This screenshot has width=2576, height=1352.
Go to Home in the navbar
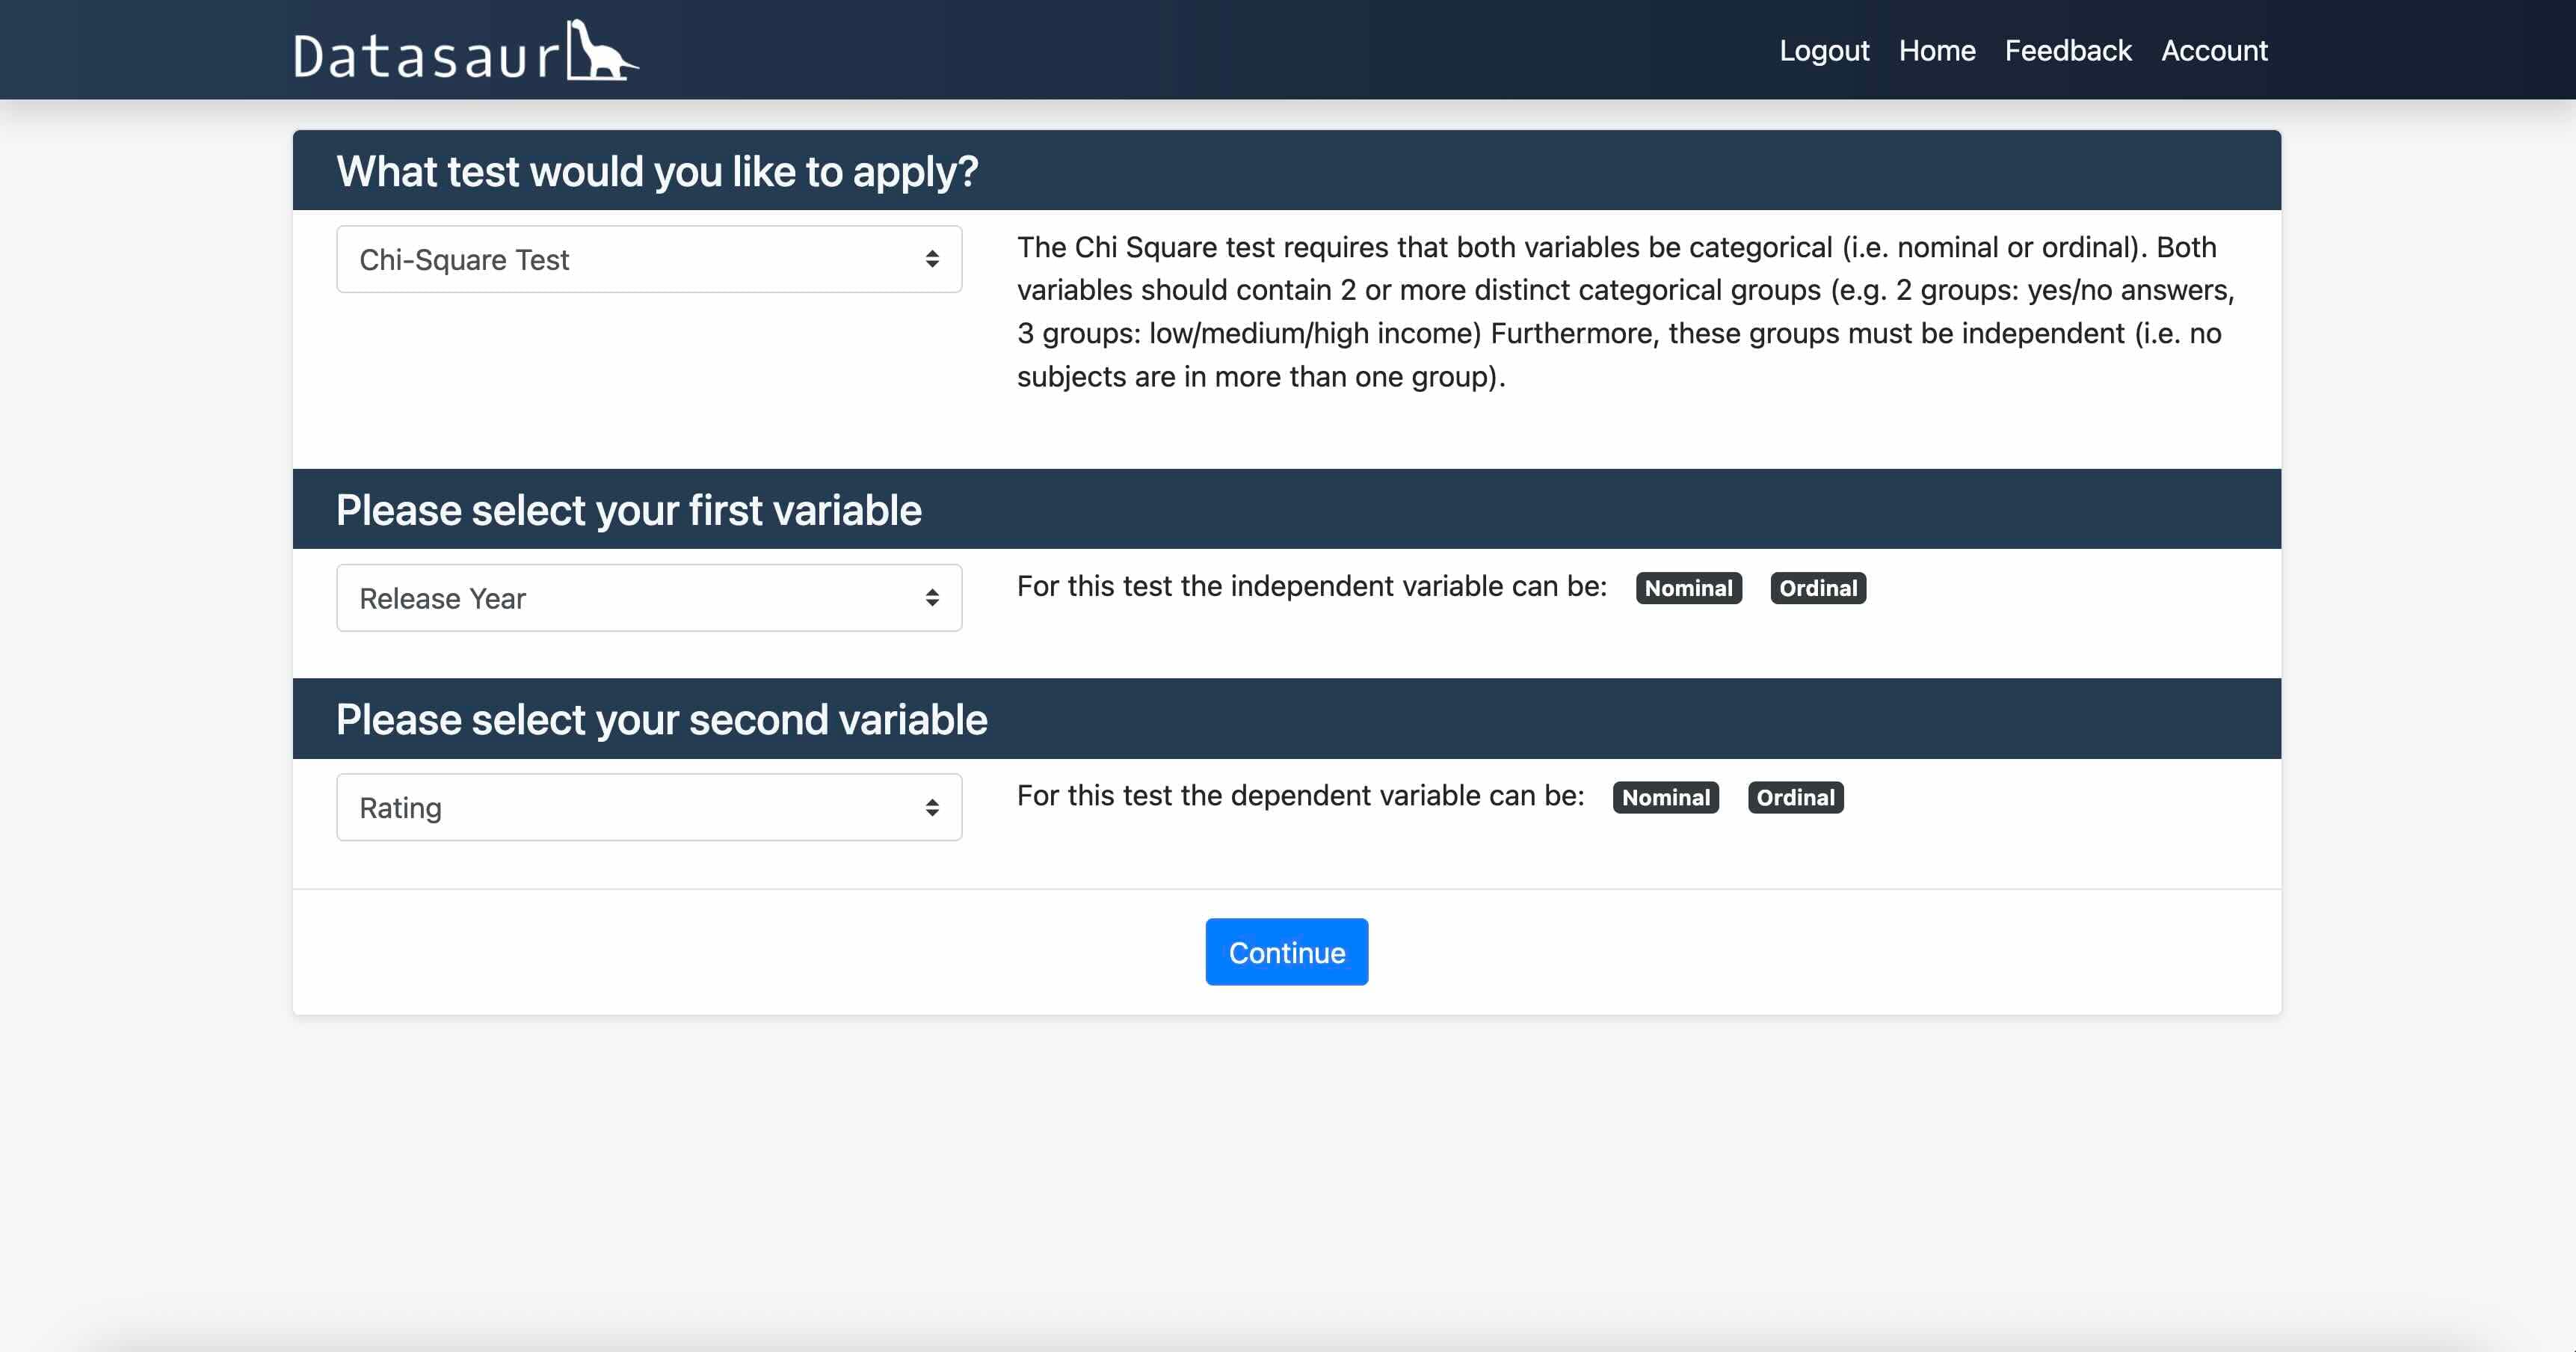coord(1937,51)
